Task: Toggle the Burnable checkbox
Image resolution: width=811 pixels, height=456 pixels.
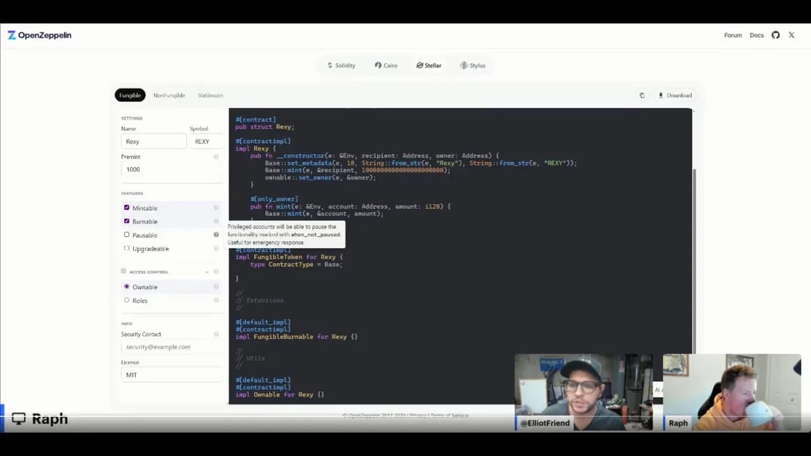Action: pyautogui.click(x=126, y=222)
